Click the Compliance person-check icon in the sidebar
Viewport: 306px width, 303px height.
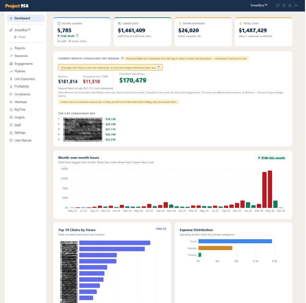[11, 94]
